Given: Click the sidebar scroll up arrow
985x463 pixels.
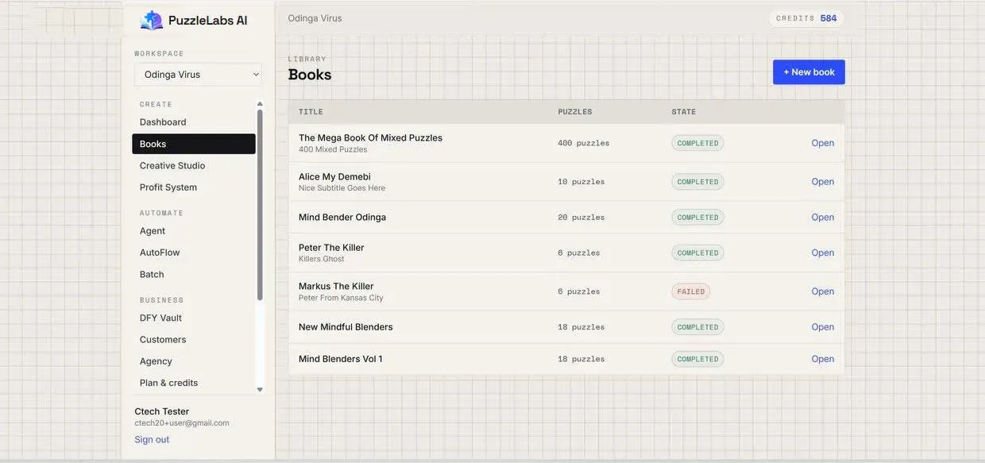Looking at the screenshot, I should [260, 104].
